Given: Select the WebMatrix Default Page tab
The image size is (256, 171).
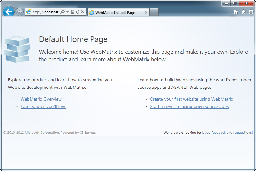Looking at the screenshot, I should point(118,12).
